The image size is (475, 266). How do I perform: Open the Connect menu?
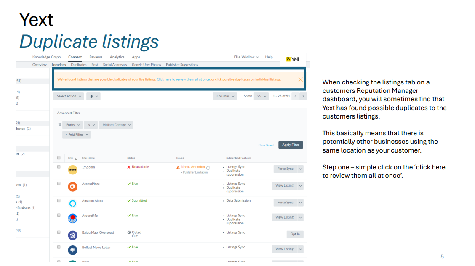click(x=75, y=57)
